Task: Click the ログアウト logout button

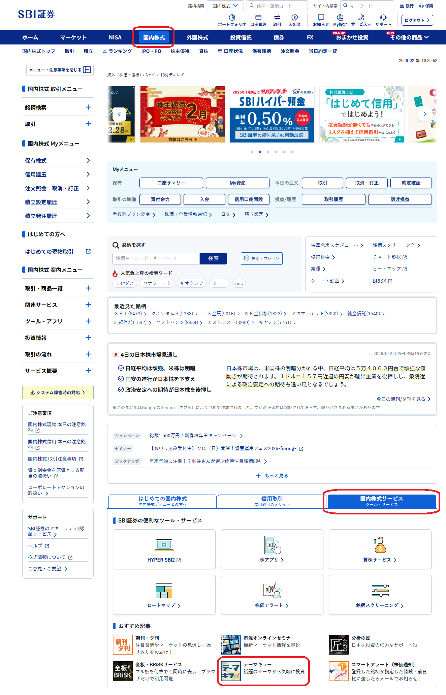Action: click(x=417, y=20)
